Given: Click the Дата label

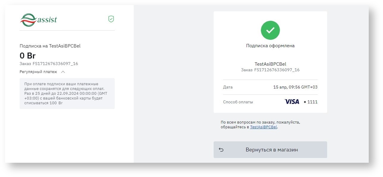Looking at the screenshot, I should (x=228, y=87).
